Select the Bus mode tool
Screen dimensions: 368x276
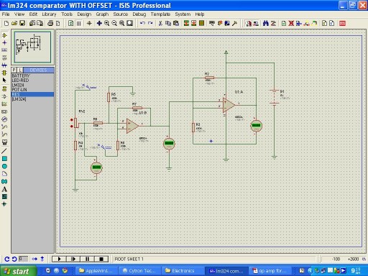[4, 65]
